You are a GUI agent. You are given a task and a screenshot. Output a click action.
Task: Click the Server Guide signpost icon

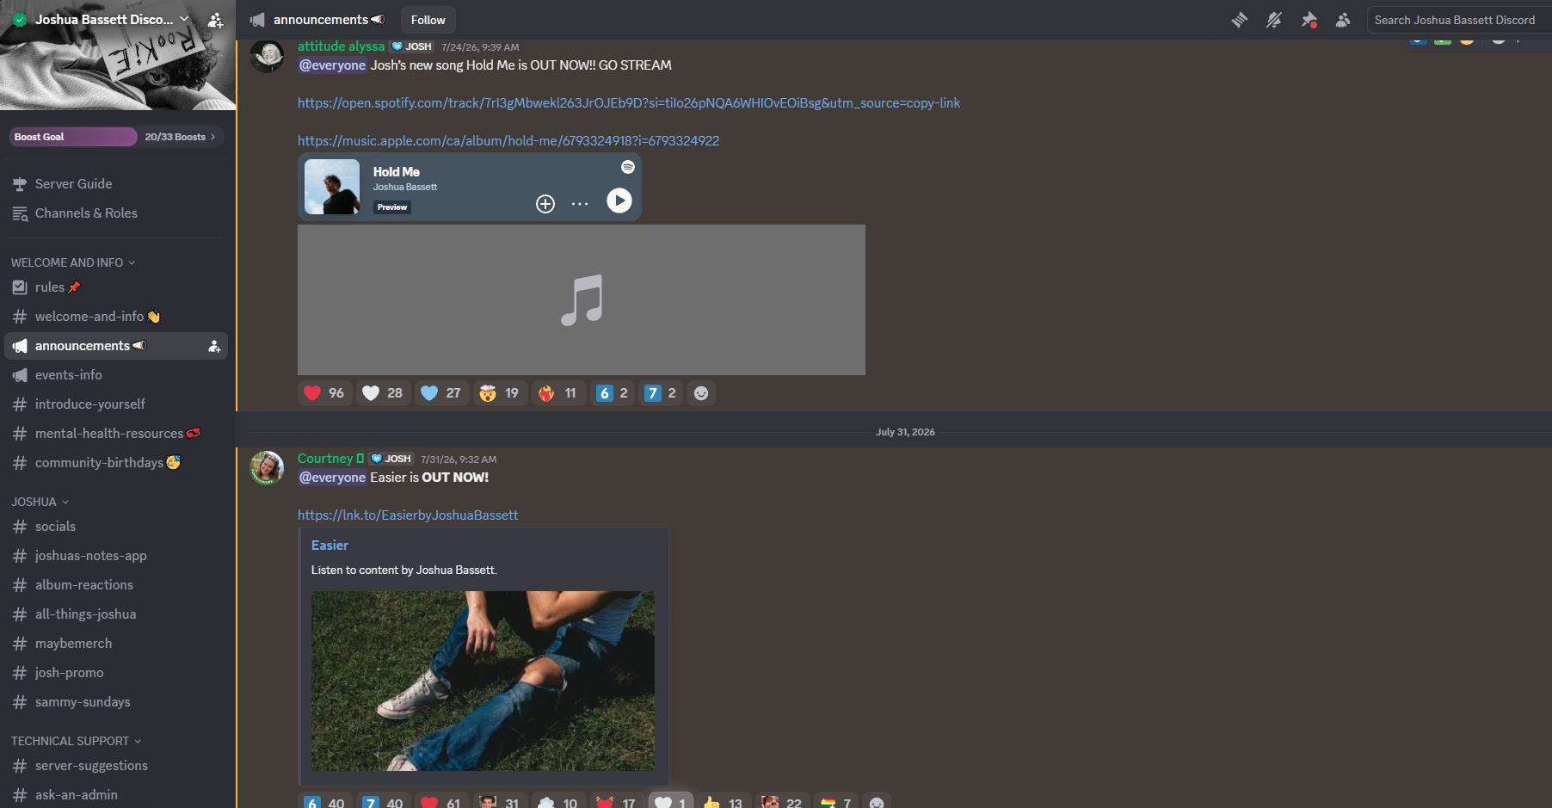point(20,183)
